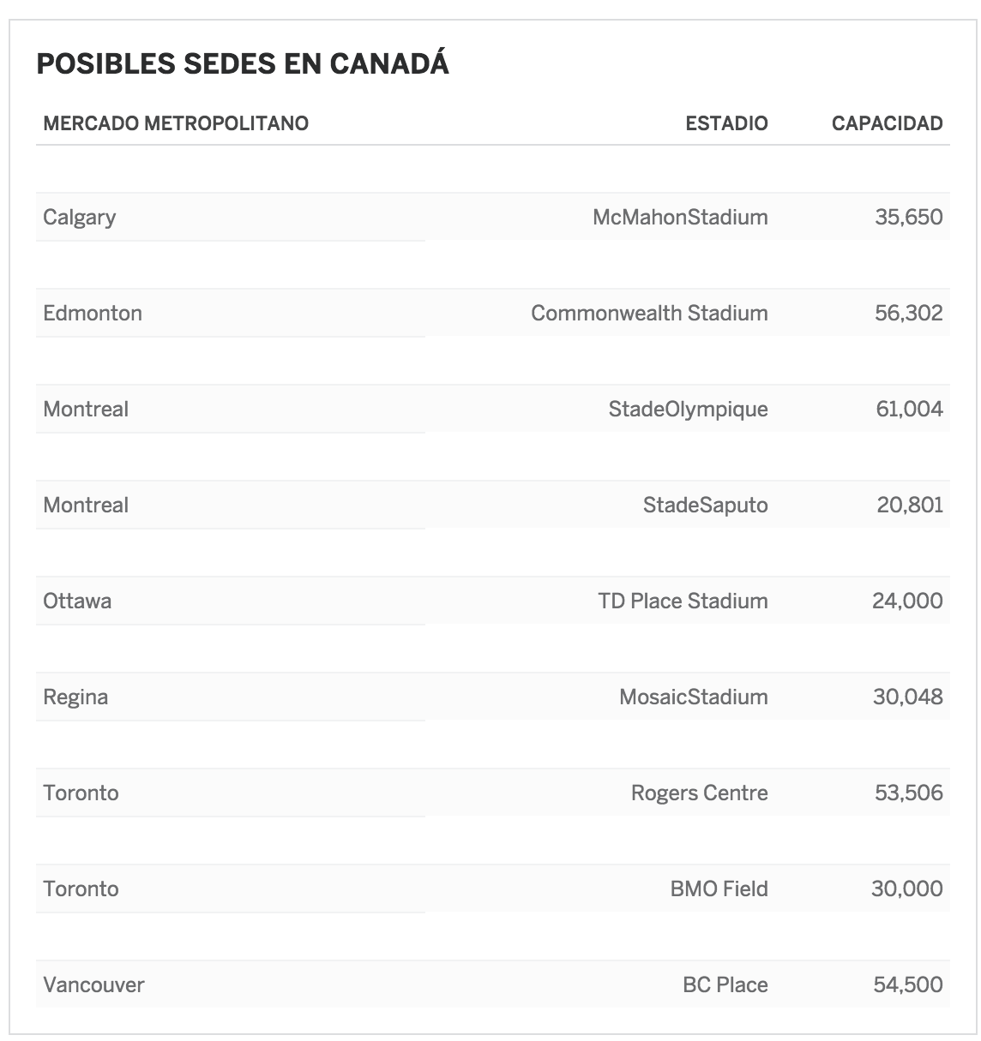Click the POSIBLES SEDES EN CANADÁ title

click(243, 64)
